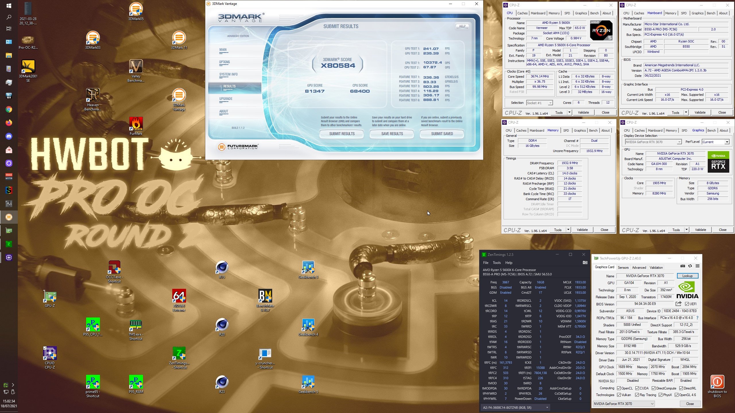Image resolution: width=735 pixels, height=413 pixels.
Task: Open the File menu in ZenTimings
Action: click(486, 263)
